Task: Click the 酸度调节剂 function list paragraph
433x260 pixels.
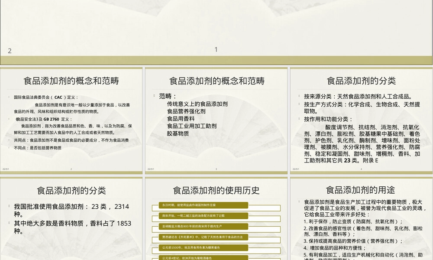Action: point(362,144)
